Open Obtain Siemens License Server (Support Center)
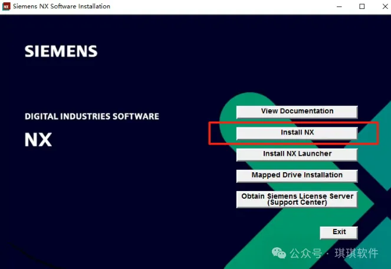Viewport: 391px width, 269px height. [x=297, y=199]
